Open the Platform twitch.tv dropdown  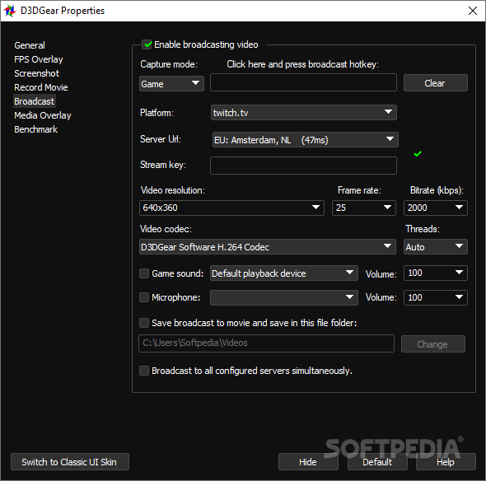(x=303, y=113)
